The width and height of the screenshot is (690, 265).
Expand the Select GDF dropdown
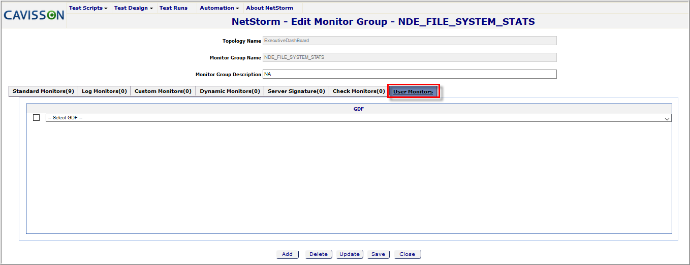[359, 118]
